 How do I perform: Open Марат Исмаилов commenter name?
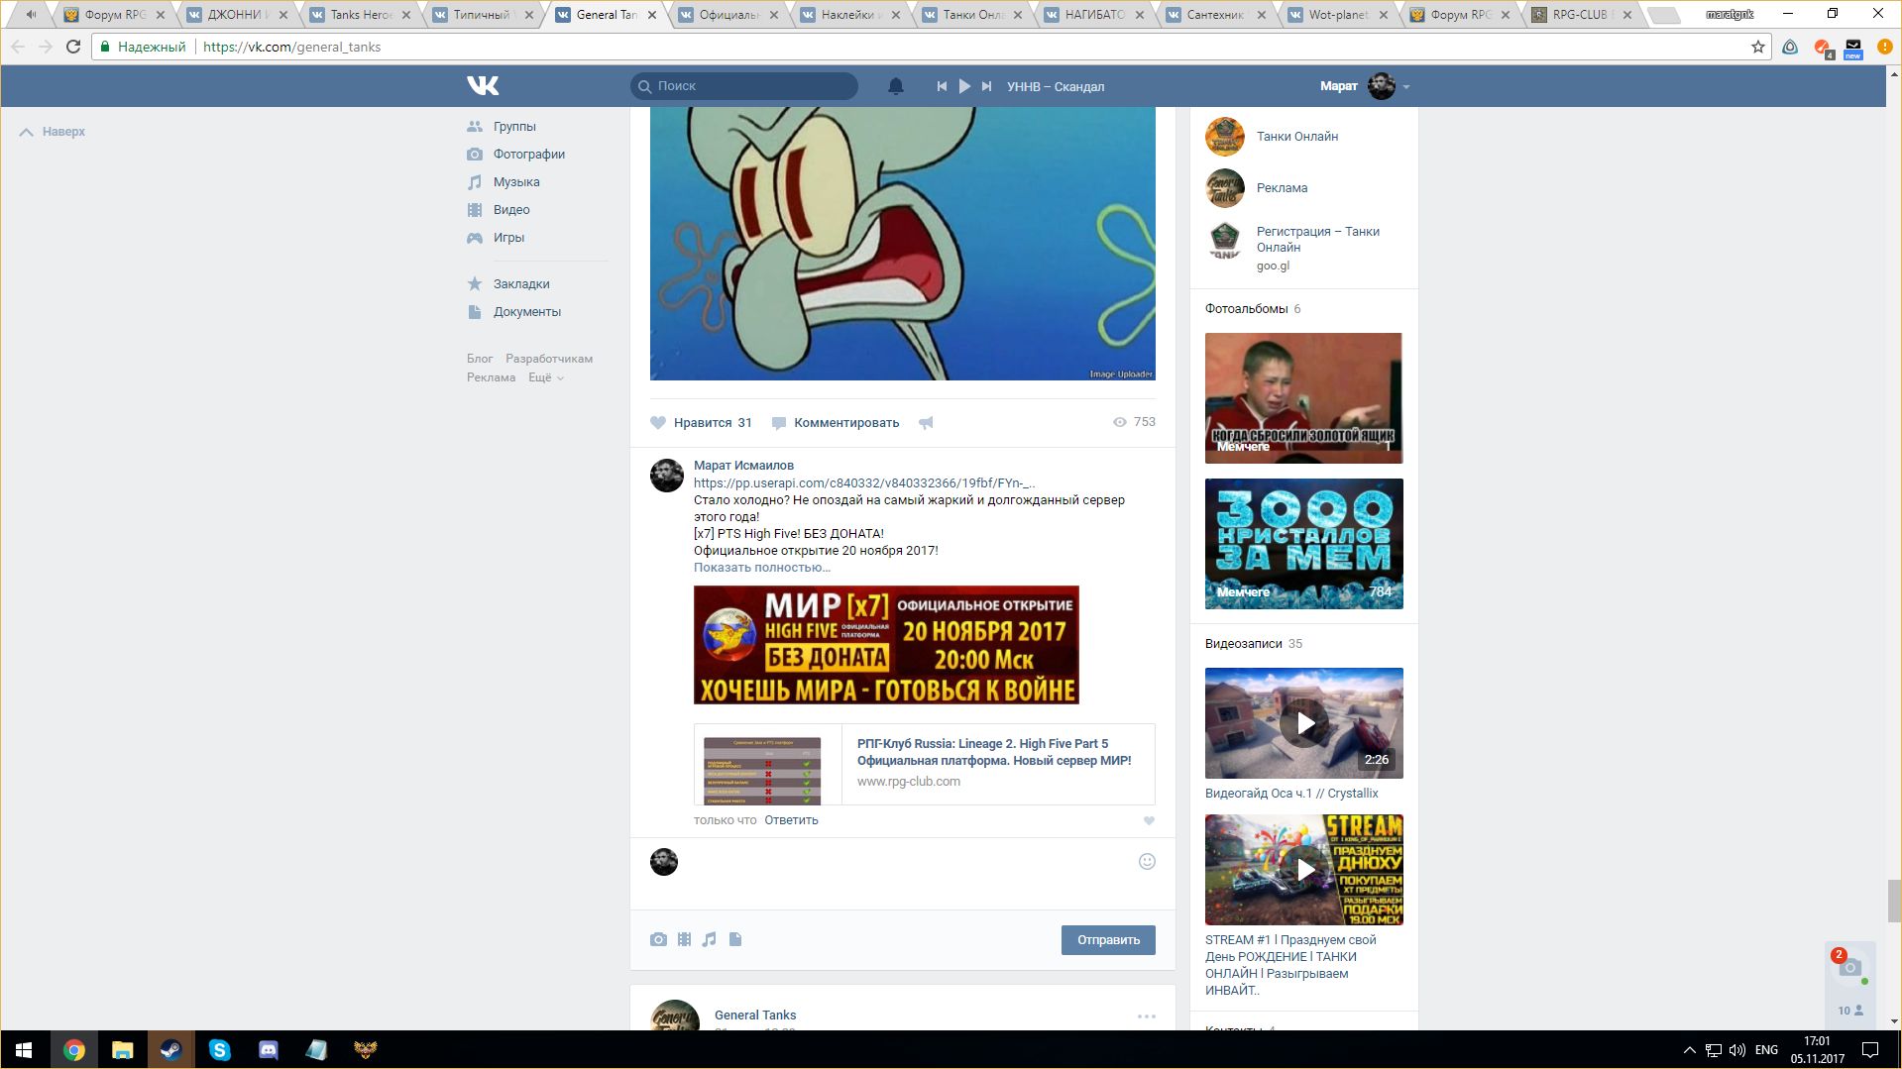[743, 466]
